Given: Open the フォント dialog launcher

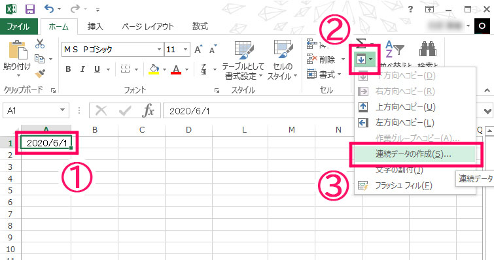Looking at the screenshot, I should (x=217, y=91).
